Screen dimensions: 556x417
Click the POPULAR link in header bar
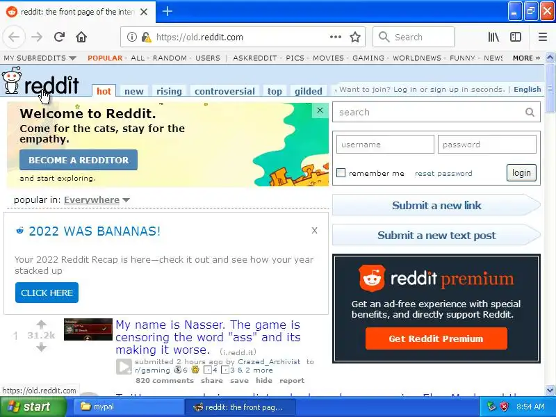click(x=105, y=58)
